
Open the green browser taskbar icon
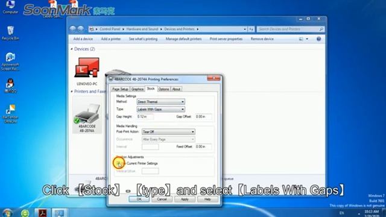[x=25, y=213]
